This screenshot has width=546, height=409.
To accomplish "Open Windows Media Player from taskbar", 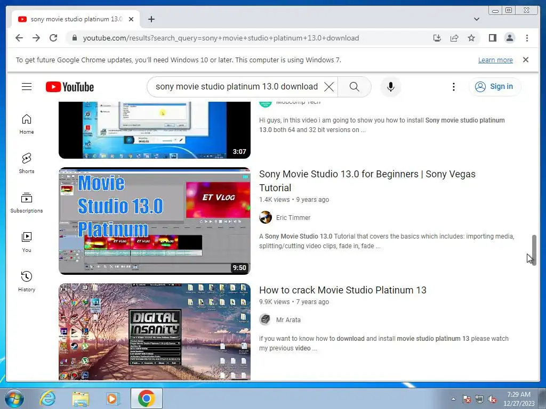I will (113, 398).
